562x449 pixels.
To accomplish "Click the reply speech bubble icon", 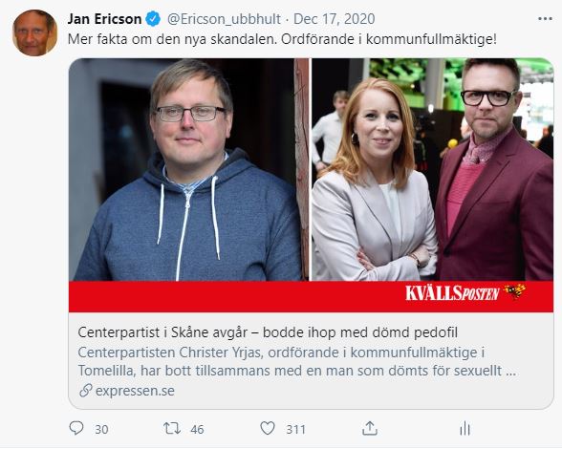I will pyautogui.click(x=76, y=428).
